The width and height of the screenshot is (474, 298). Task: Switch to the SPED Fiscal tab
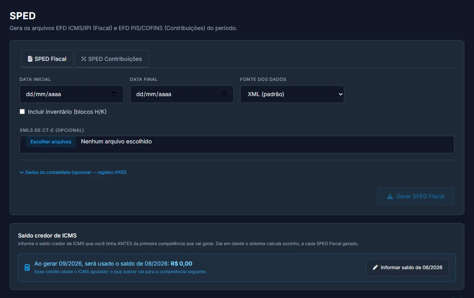(47, 59)
